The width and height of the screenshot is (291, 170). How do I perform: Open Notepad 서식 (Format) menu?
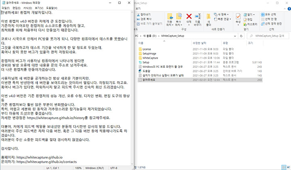point(27,8)
